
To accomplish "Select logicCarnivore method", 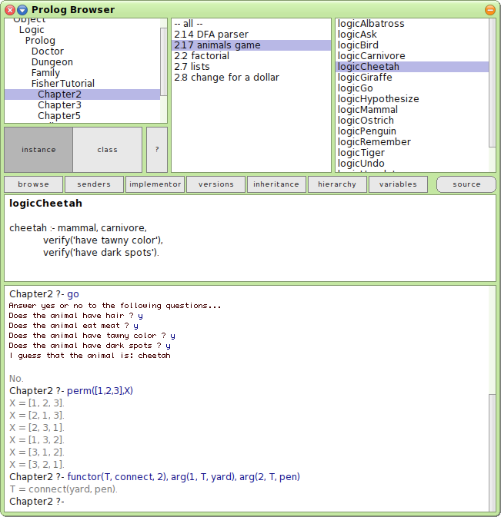I will click(412, 56).
